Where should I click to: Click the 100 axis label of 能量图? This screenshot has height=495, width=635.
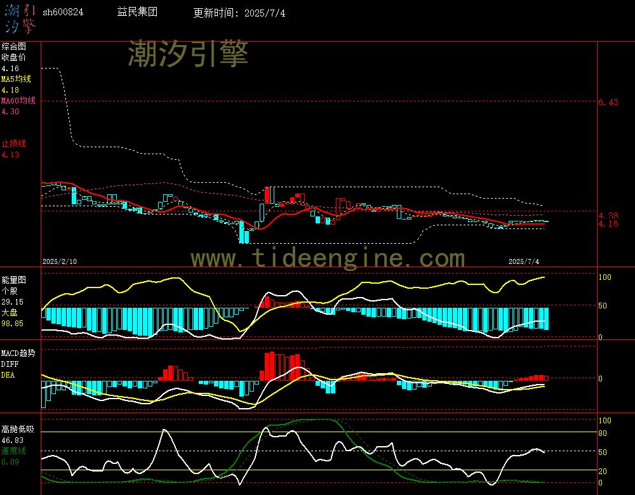[x=605, y=277]
